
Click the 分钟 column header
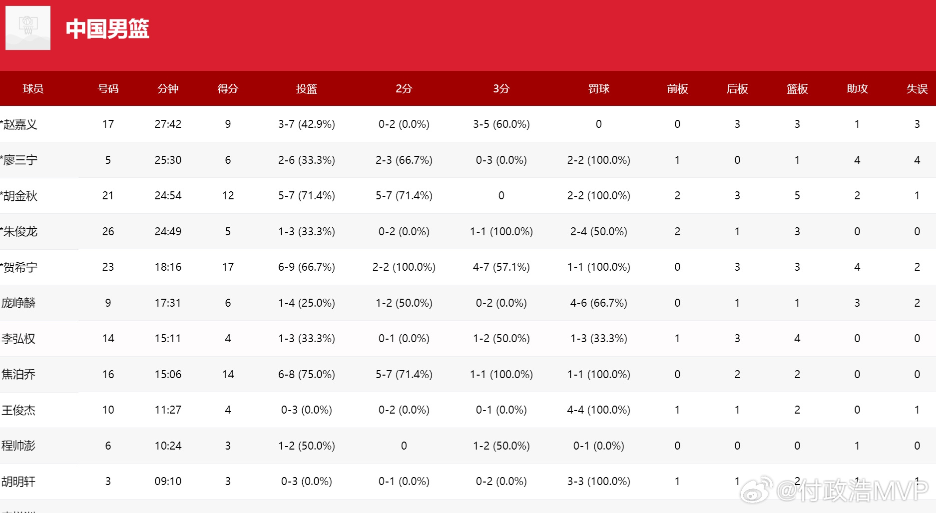pos(168,89)
